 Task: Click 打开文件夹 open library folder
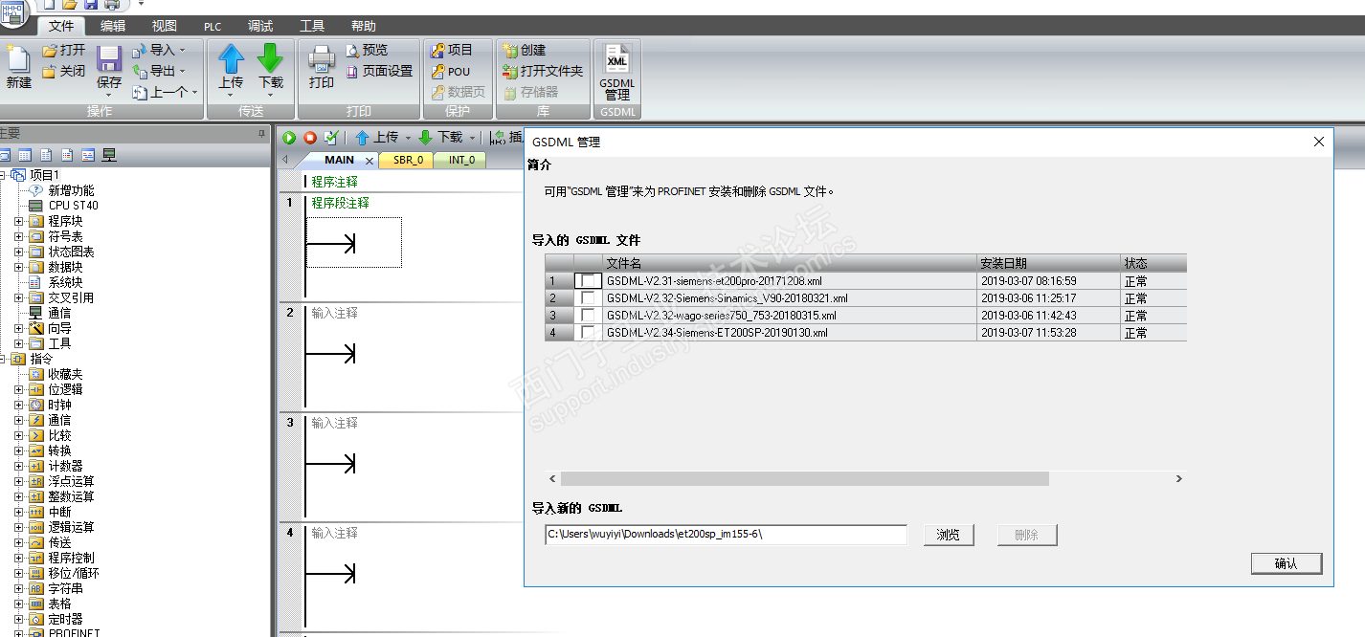543,71
